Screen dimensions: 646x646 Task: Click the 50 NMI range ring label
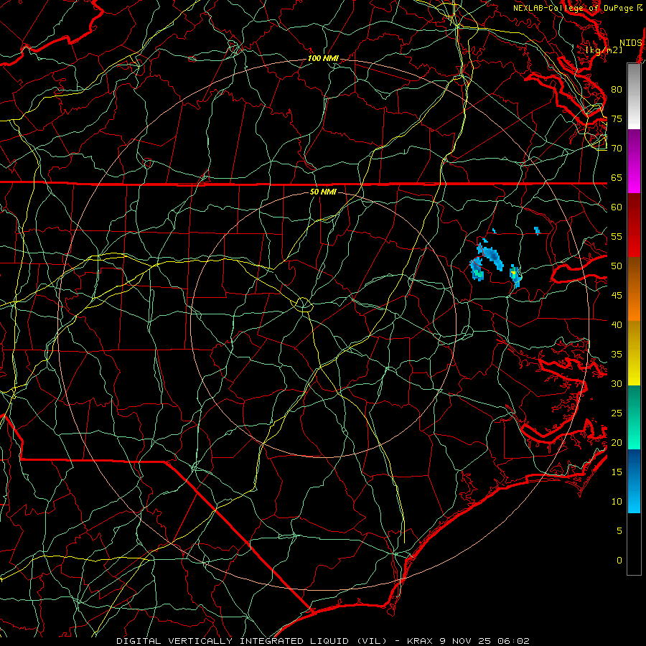tap(323, 192)
